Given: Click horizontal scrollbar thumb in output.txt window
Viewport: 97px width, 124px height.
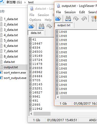Looking at the screenshot, I should [78, 97].
